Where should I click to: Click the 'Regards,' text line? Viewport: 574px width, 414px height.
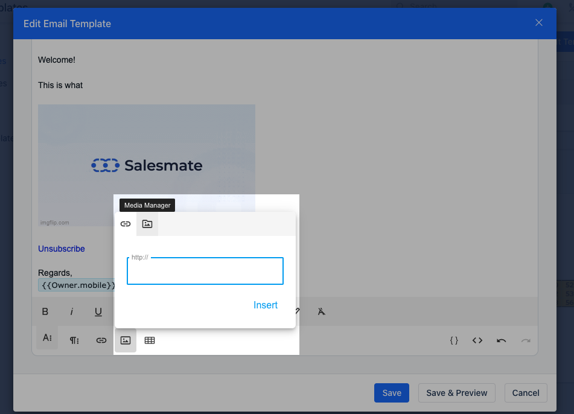tap(55, 273)
